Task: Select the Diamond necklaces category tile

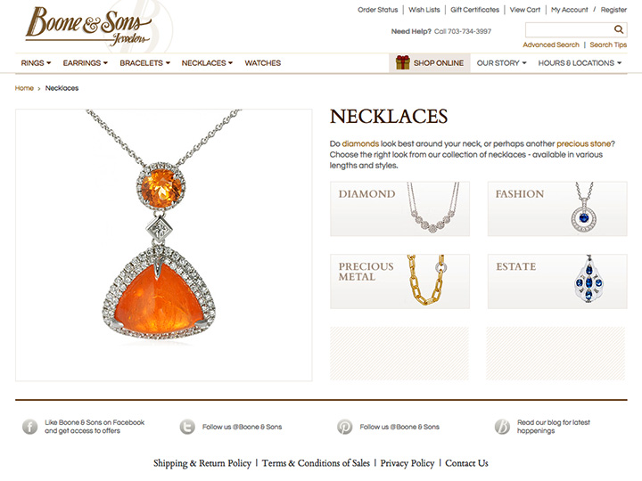Action: pos(400,208)
